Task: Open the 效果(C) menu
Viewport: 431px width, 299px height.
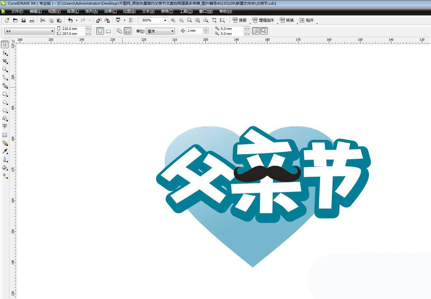Action: coord(110,11)
